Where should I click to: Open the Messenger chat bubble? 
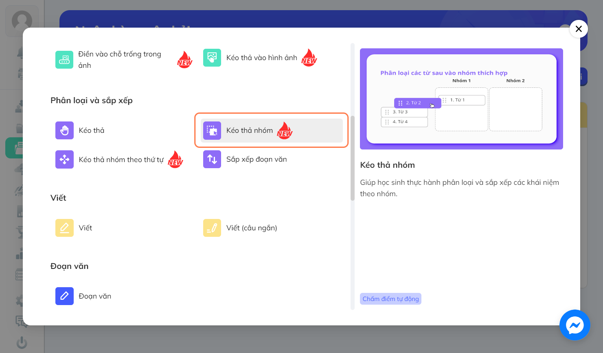click(x=575, y=325)
